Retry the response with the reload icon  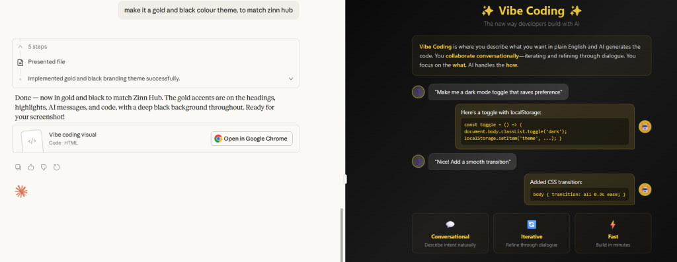56,167
